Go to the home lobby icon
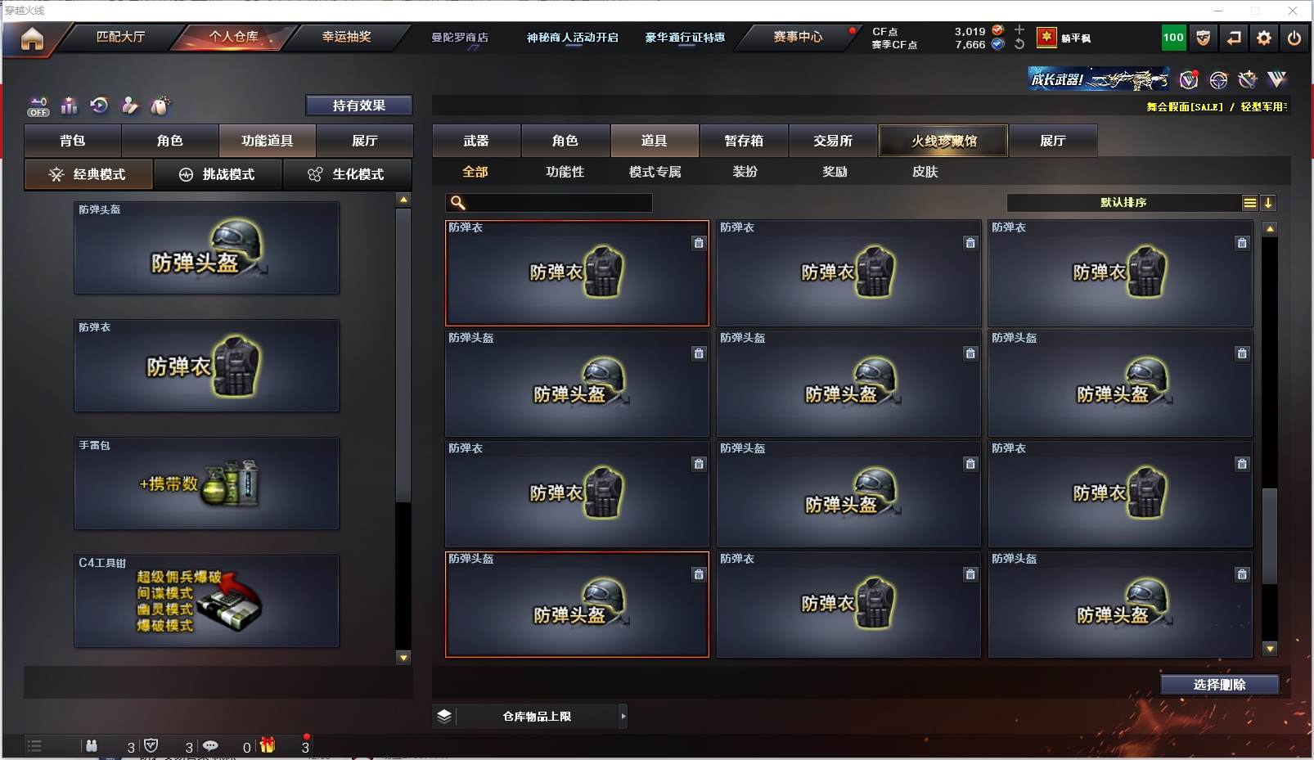The image size is (1314, 760). (x=32, y=38)
